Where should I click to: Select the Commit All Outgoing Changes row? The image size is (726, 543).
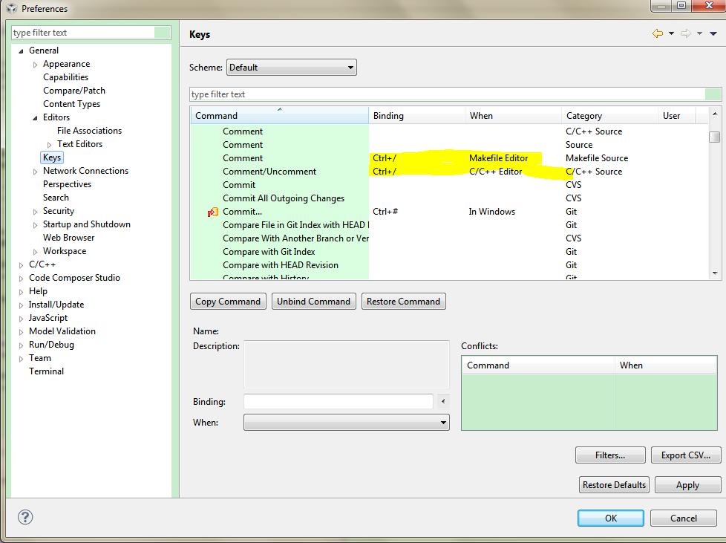coord(449,198)
